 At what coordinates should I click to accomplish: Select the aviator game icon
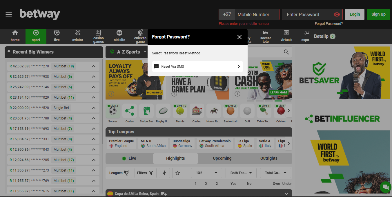pyautogui.click(x=77, y=36)
